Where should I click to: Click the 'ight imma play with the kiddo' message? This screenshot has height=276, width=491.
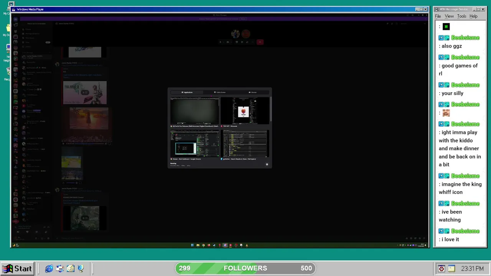[460, 148]
